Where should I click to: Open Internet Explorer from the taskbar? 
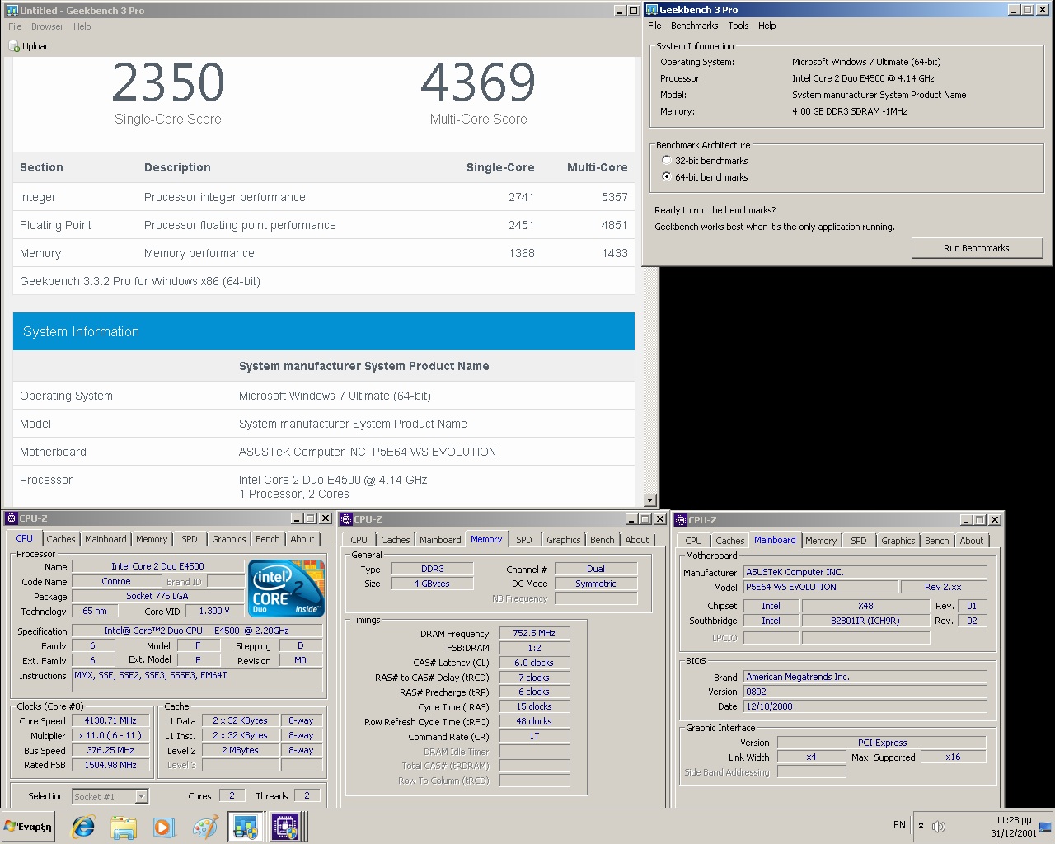click(83, 827)
